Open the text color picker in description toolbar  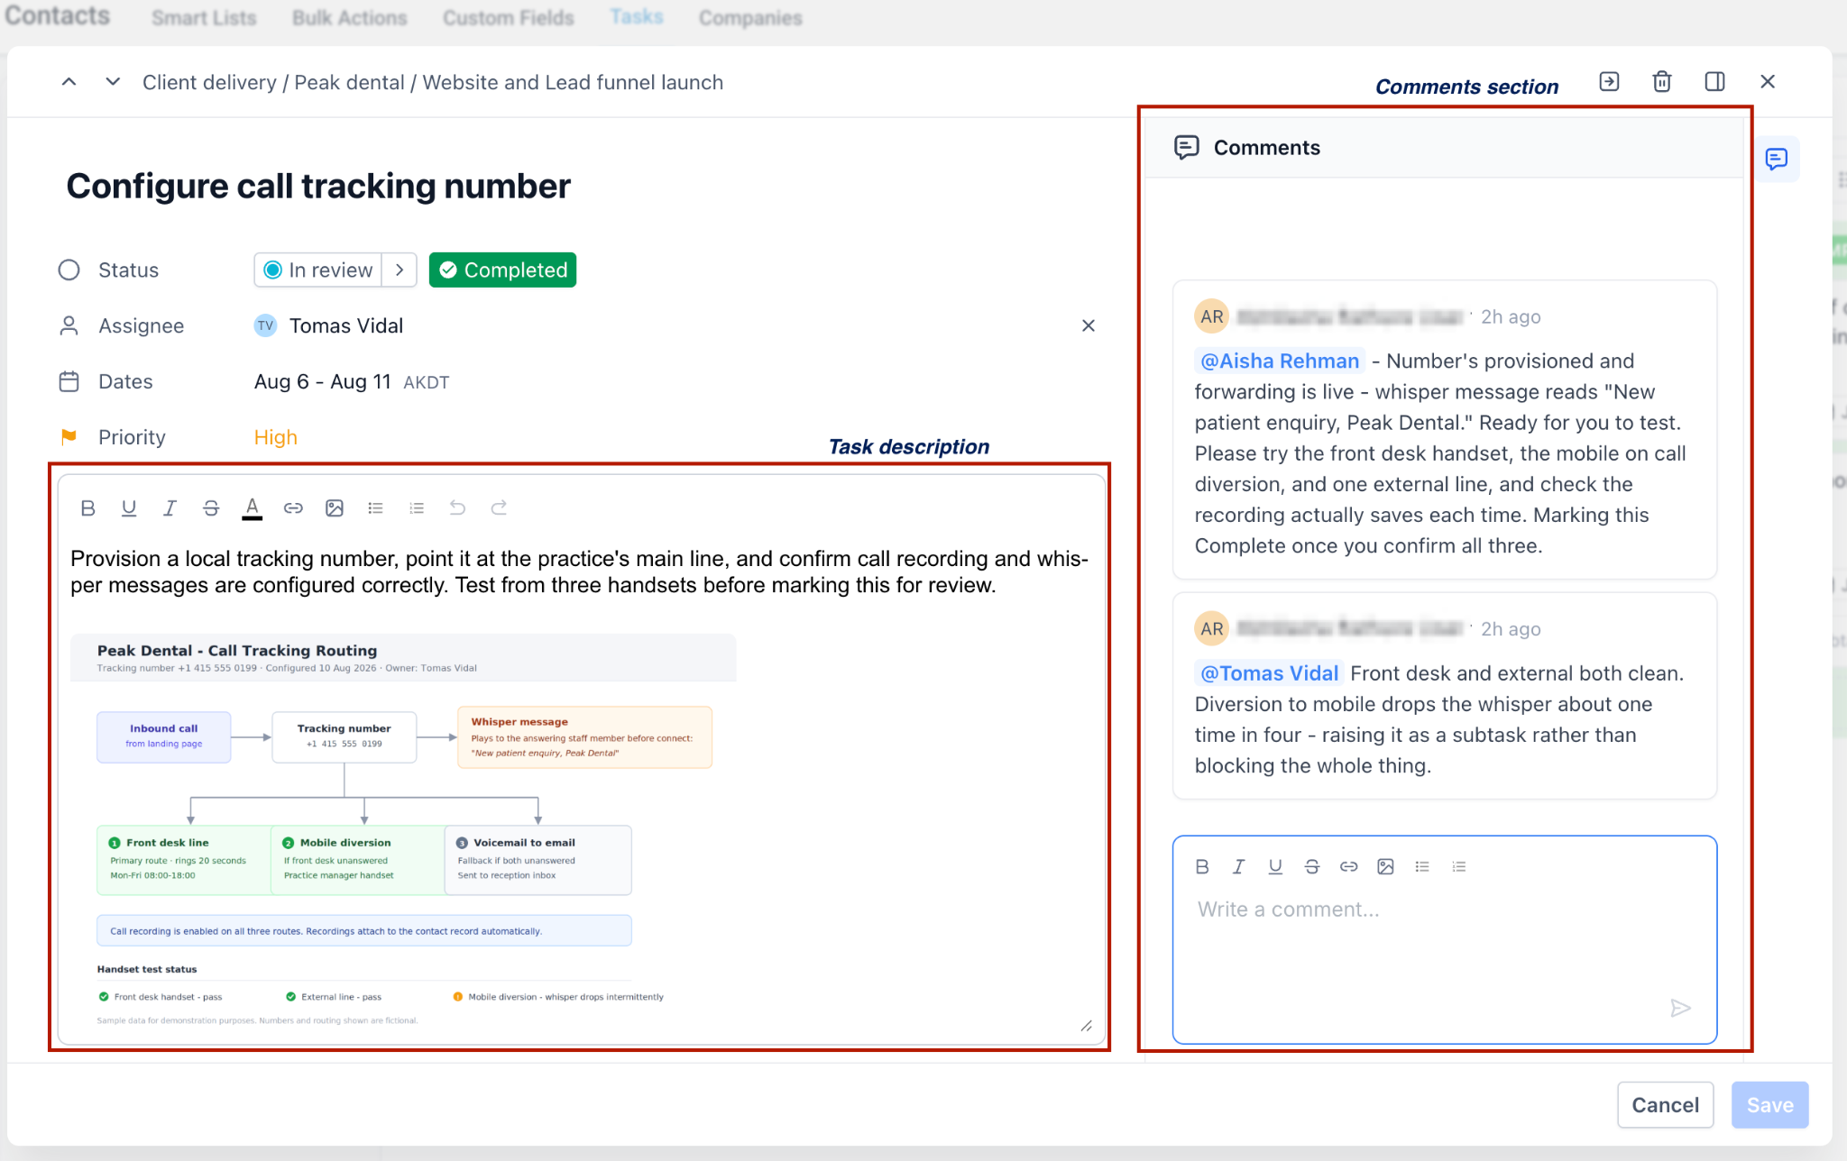point(253,508)
